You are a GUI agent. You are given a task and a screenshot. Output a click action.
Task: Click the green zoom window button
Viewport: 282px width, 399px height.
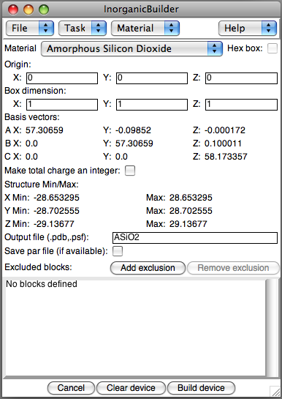[x=44, y=10]
